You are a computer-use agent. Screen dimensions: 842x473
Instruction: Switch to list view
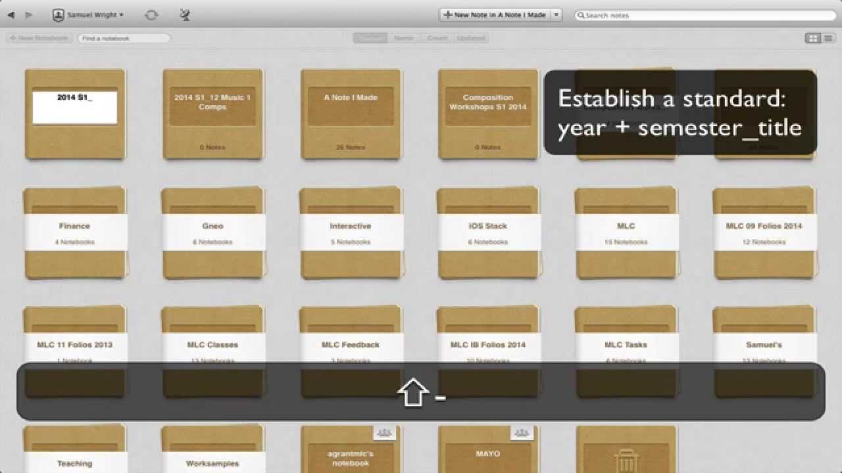(829, 38)
